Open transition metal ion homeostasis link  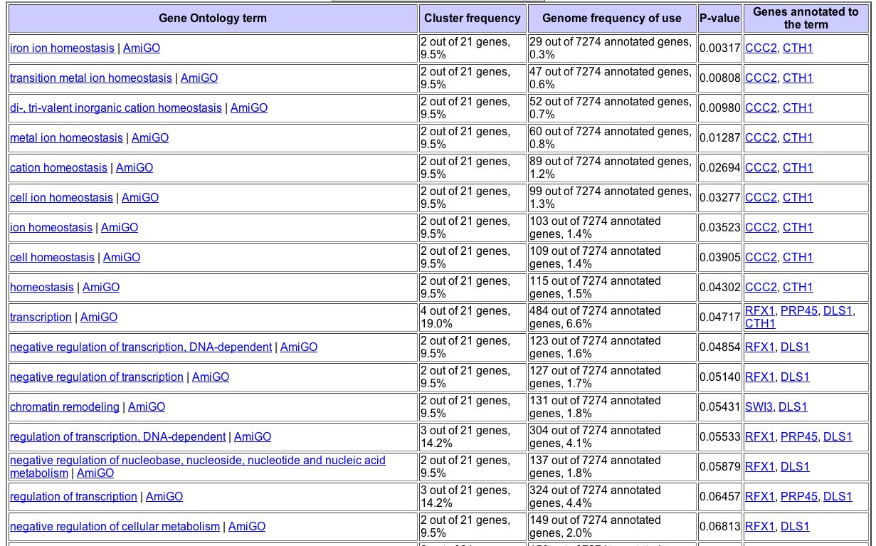coord(91,78)
